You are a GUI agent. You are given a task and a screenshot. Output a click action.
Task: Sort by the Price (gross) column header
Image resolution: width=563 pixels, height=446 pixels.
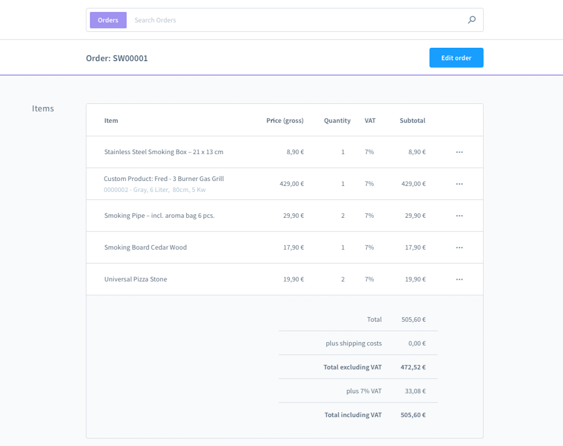click(285, 120)
